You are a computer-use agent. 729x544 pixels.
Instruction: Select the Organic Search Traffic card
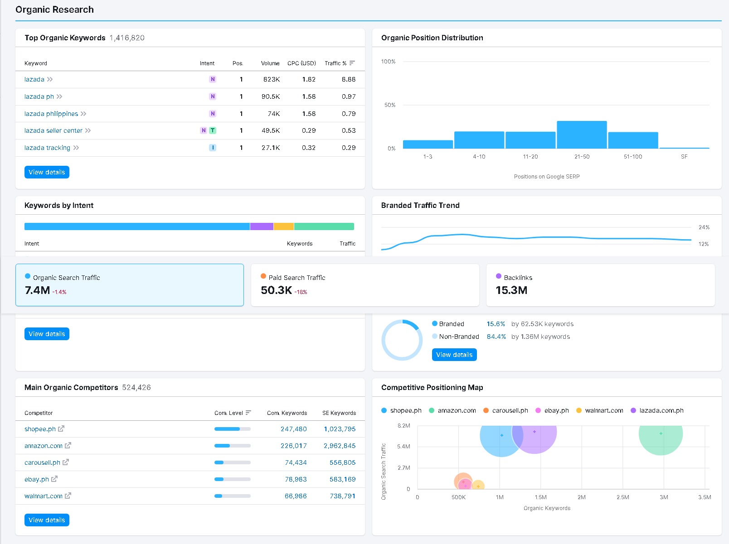[x=130, y=285]
